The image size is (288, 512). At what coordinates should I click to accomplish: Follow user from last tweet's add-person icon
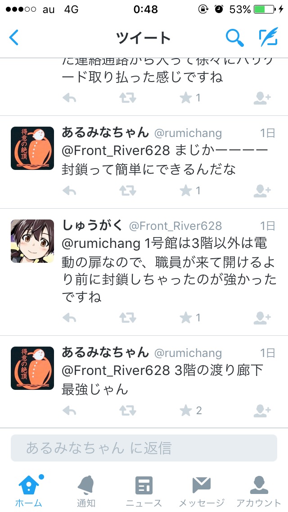[262, 411]
